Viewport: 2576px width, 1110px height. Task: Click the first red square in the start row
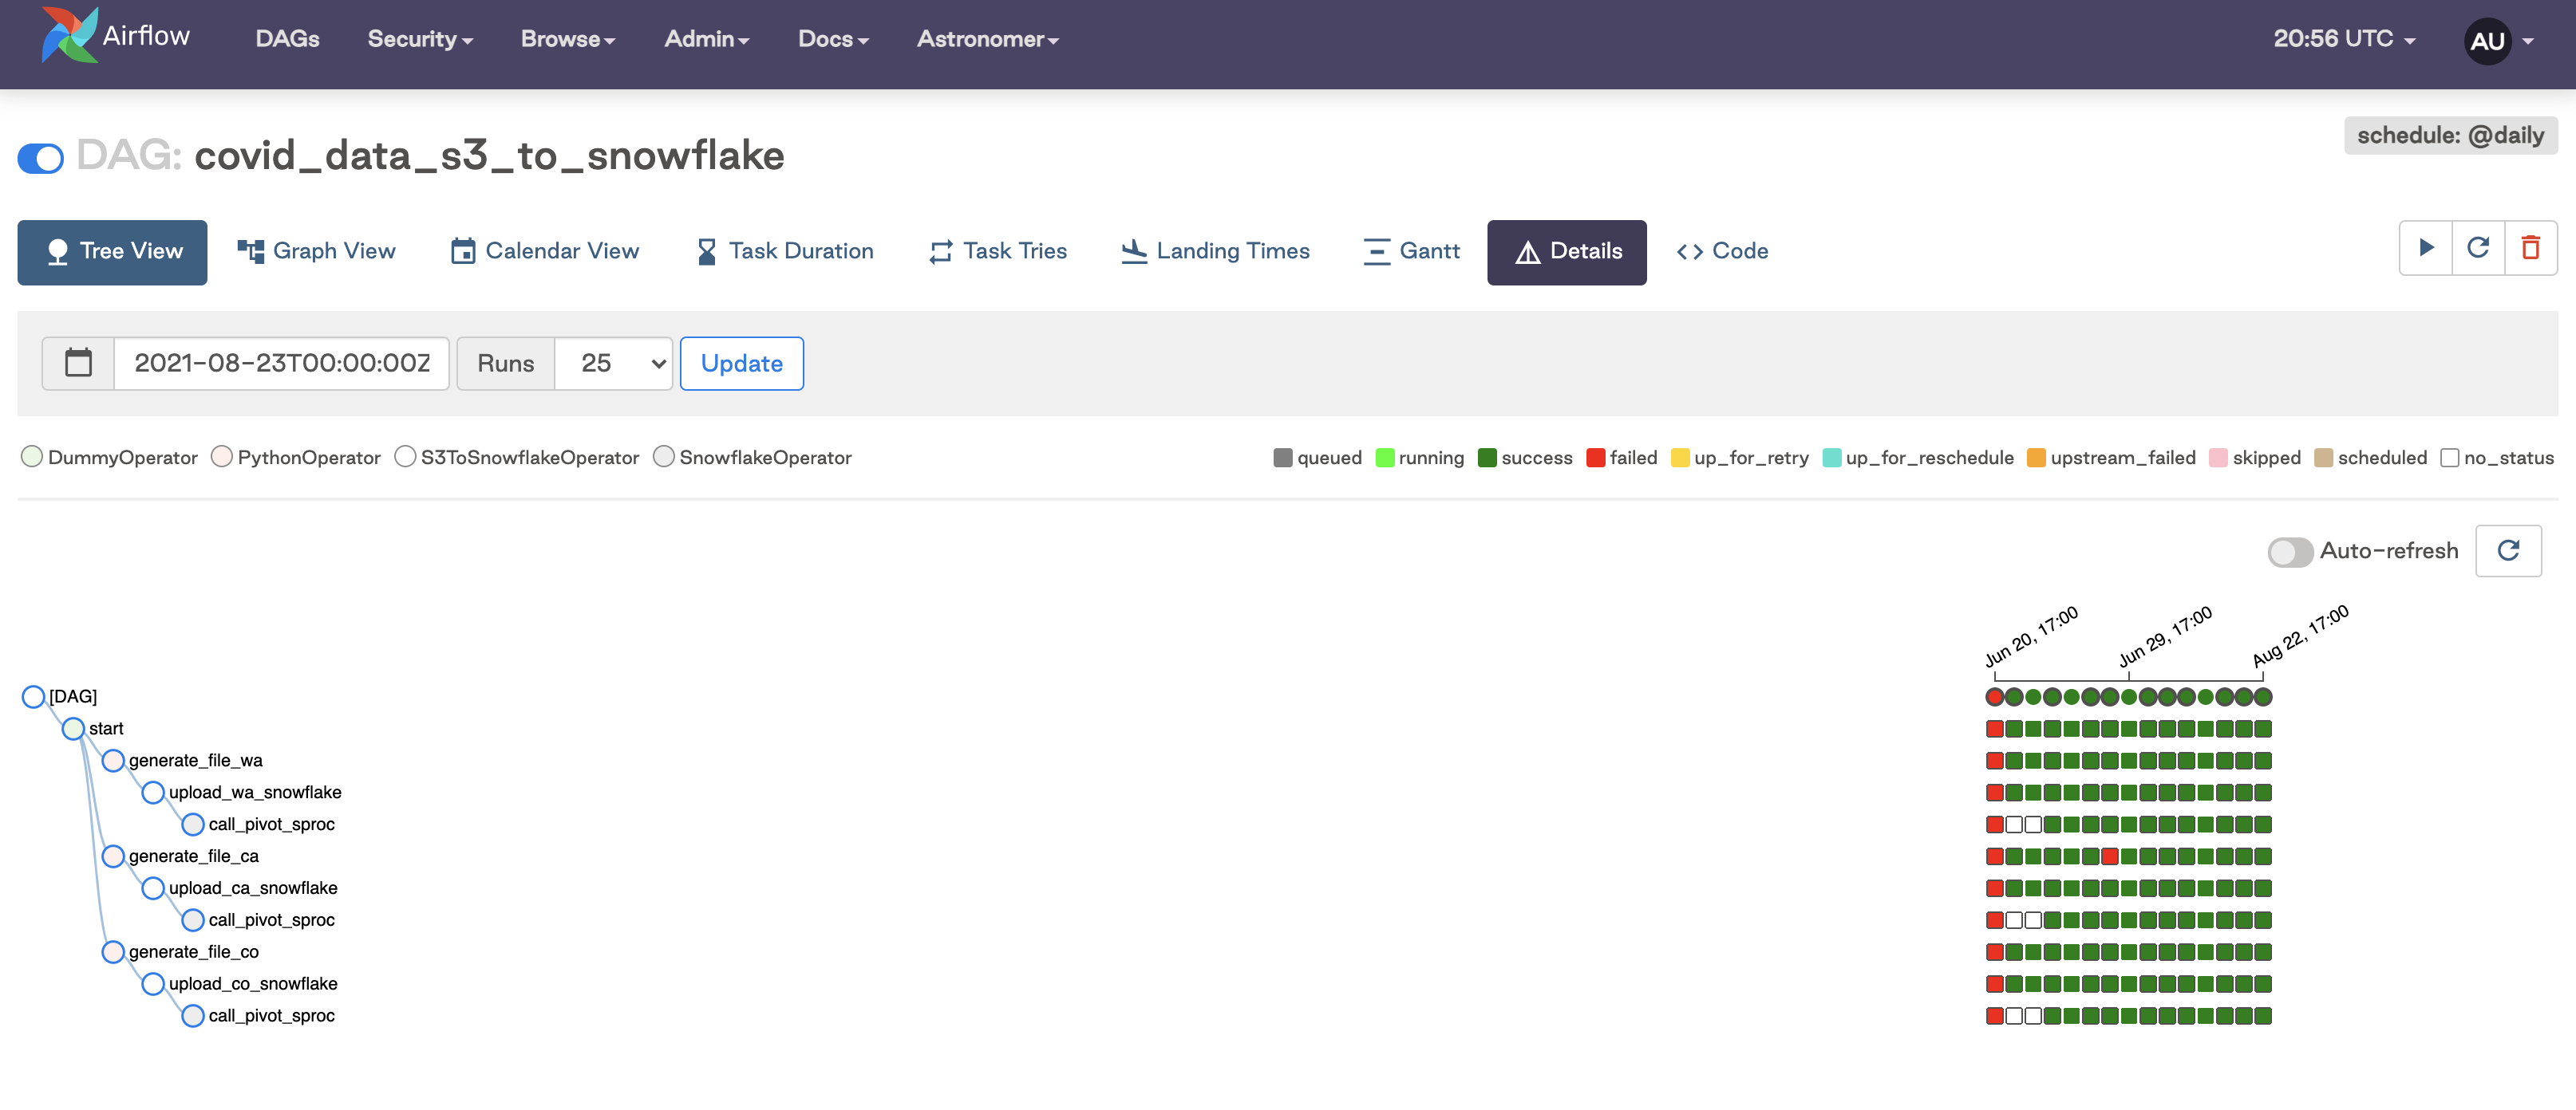[1995, 728]
